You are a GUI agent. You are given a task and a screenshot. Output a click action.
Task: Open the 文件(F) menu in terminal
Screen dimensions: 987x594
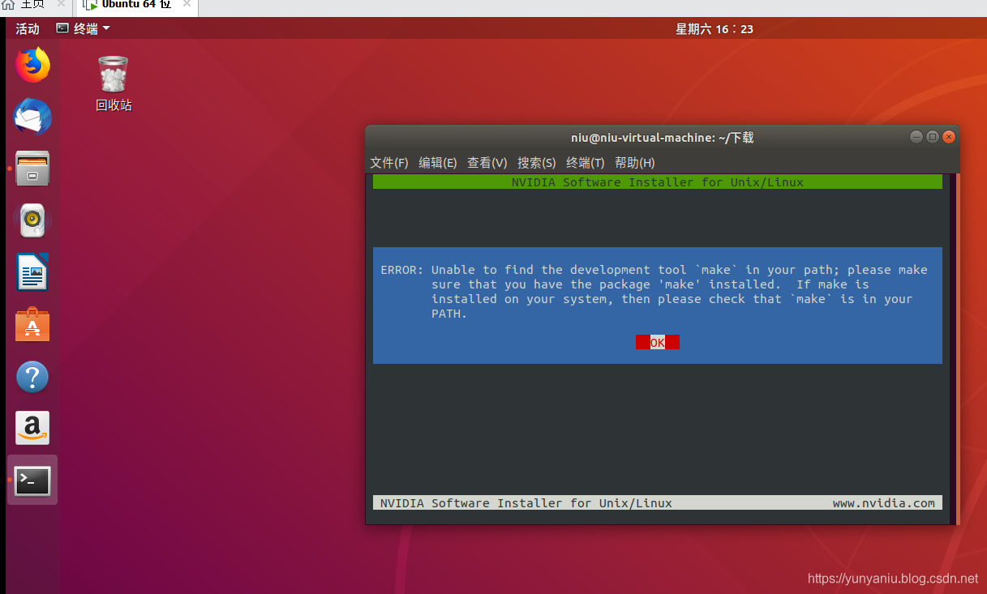click(389, 163)
